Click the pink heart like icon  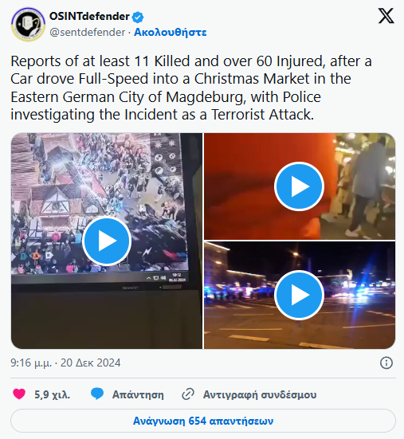click(19, 394)
